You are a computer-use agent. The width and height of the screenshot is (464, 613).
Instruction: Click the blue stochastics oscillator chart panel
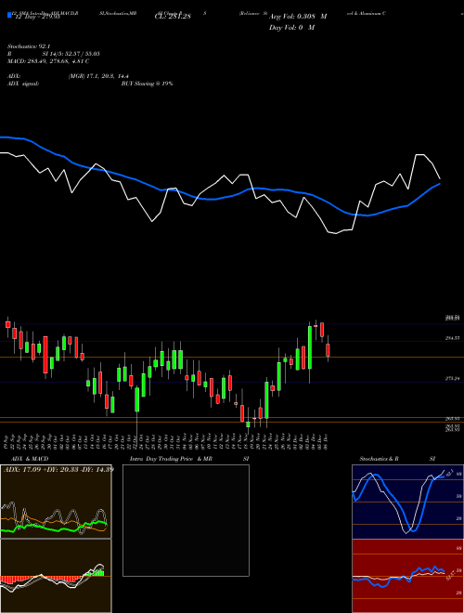click(x=407, y=502)
